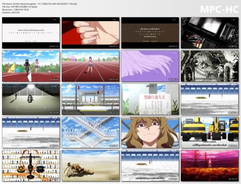Viewport: 241px width, 184px height.
Task: Click the black-and-white engraving thumbnail
Action: point(210,66)
